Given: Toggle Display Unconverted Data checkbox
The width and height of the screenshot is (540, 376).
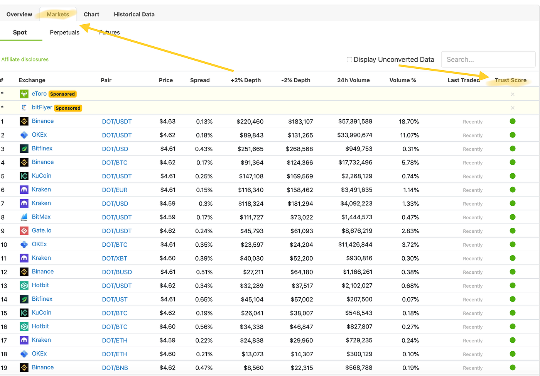Looking at the screenshot, I should point(349,59).
